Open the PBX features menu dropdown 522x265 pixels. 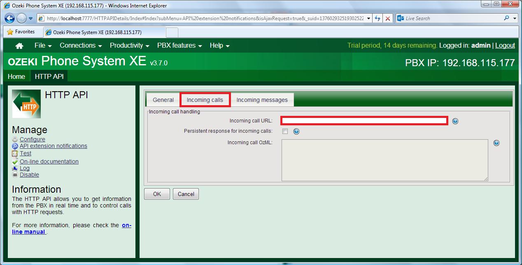[179, 46]
